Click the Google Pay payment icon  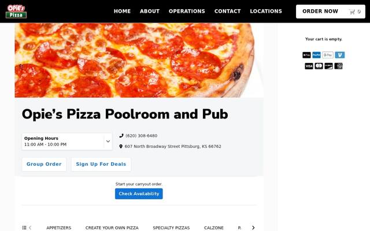click(328, 55)
